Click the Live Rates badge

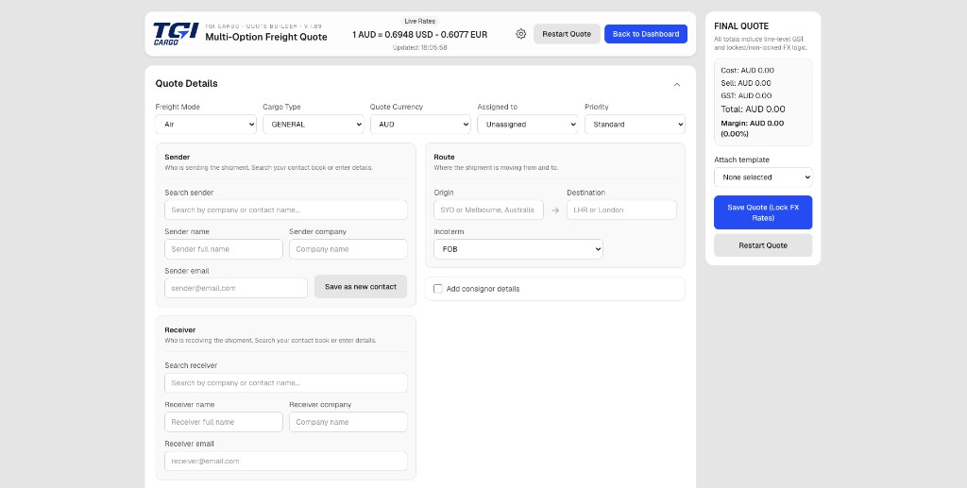point(419,21)
